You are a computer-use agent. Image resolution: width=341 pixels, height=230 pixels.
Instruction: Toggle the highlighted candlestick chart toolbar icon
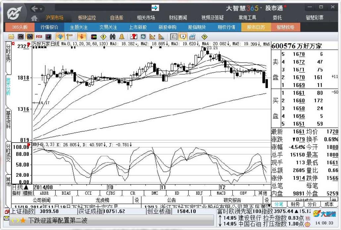pos(29,36)
